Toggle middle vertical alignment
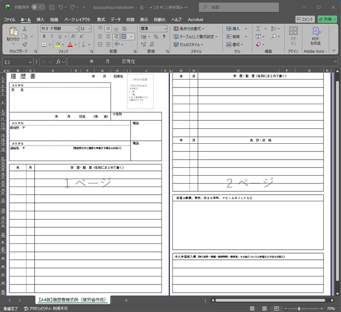The width and height of the screenshot is (341, 312). [108, 29]
